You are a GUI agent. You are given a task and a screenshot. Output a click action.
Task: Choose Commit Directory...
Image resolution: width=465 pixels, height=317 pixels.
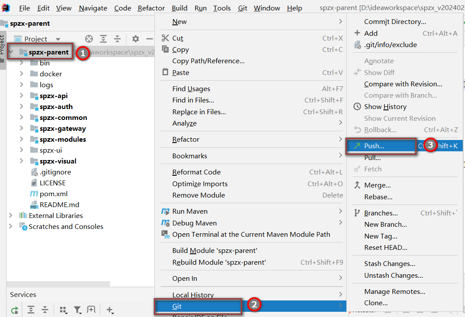395,22
